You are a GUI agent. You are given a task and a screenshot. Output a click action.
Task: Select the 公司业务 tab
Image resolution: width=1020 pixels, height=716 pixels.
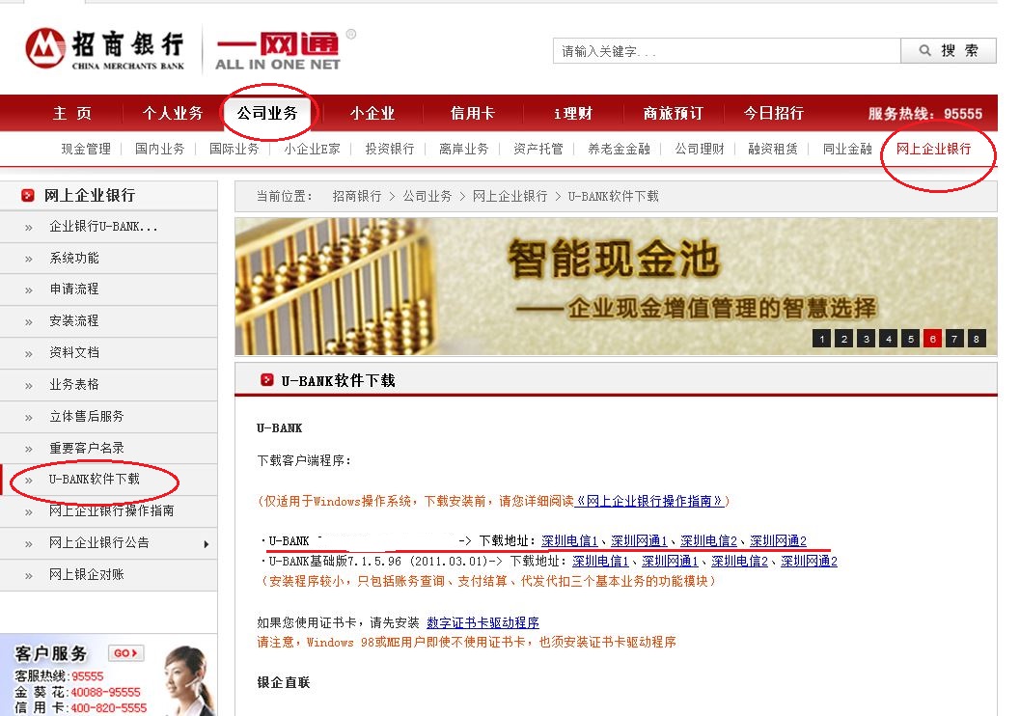point(267,113)
